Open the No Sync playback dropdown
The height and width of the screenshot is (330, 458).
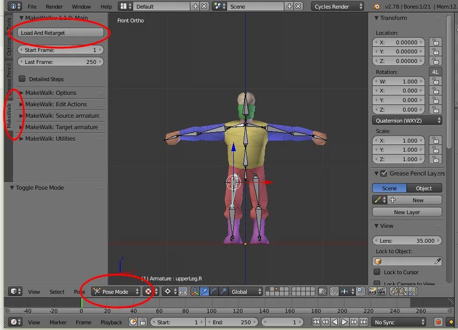(398, 322)
